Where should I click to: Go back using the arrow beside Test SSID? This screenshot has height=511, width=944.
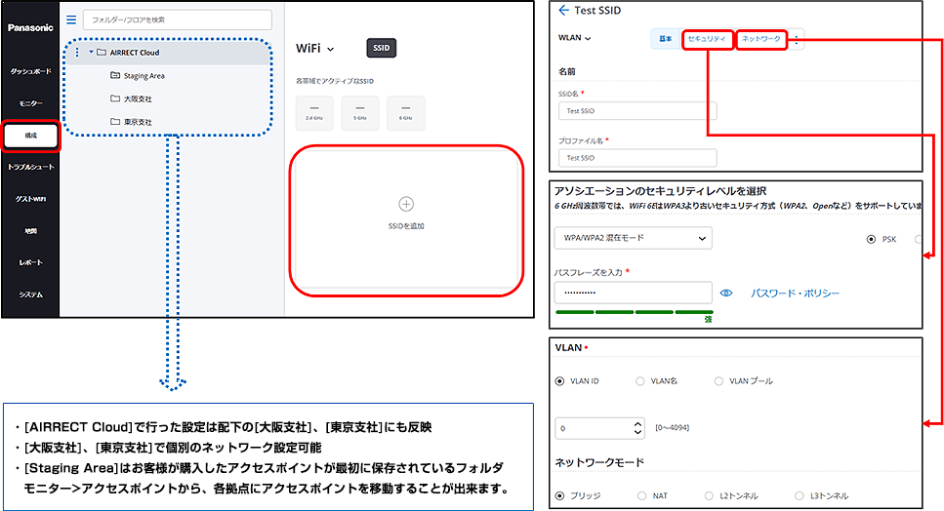(563, 10)
